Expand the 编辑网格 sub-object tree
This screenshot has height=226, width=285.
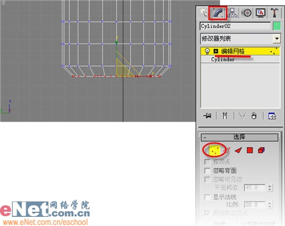coord(215,51)
